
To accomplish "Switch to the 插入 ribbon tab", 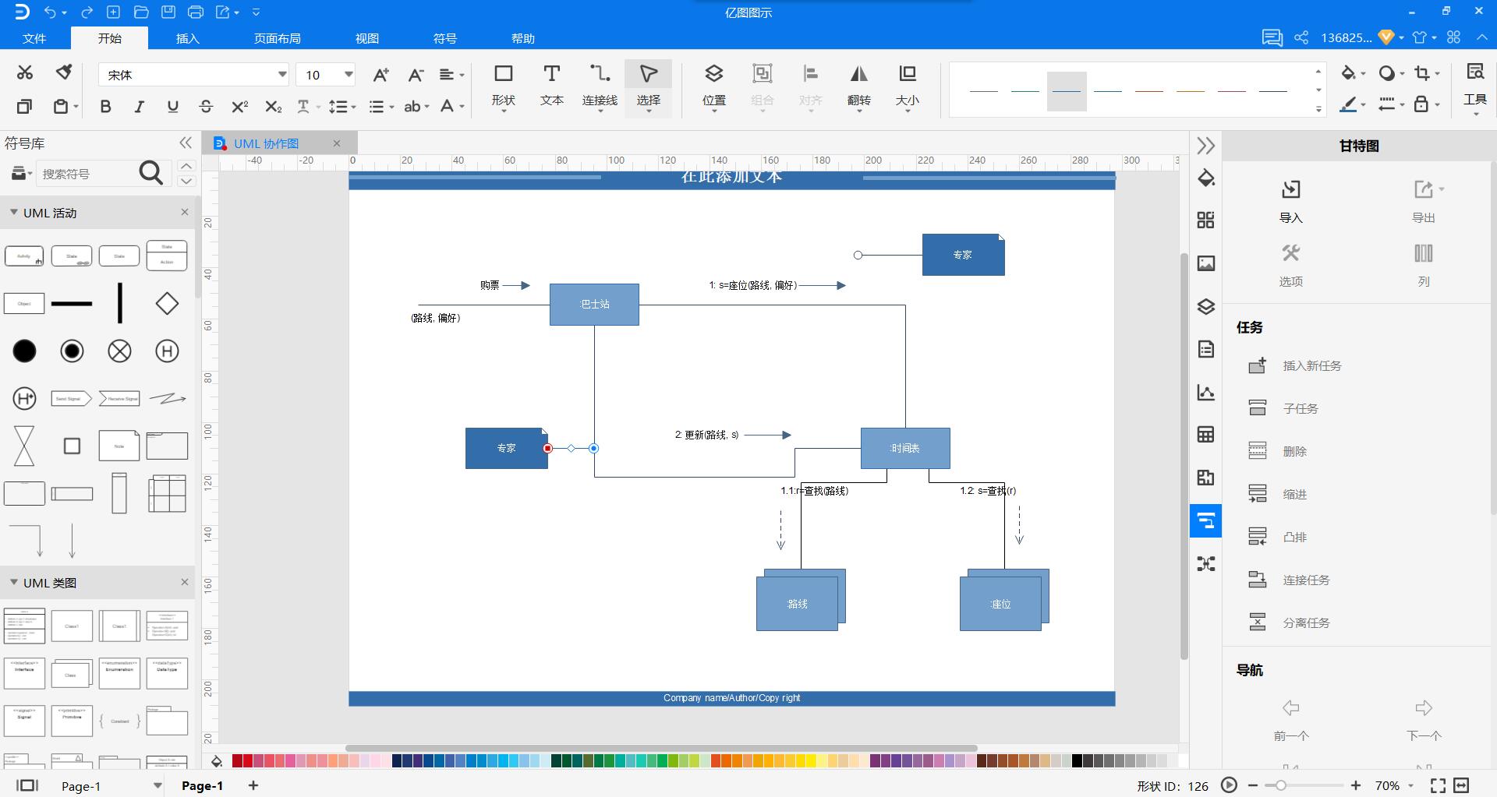I will (187, 38).
